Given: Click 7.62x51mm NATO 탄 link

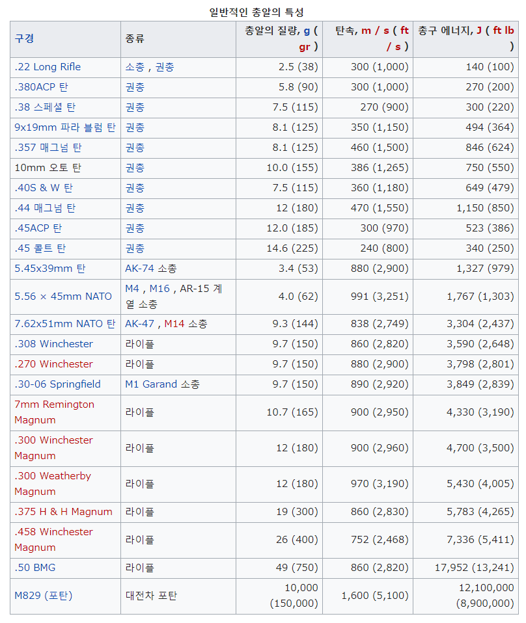Looking at the screenshot, I should (65, 324).
